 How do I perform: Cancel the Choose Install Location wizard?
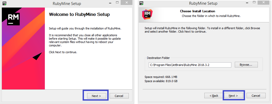(x=256, y=96)
